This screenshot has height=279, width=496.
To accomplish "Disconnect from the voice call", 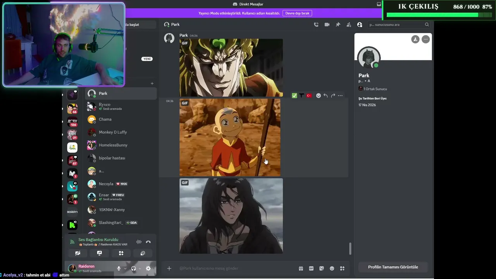I will click(x=148, y=242).
